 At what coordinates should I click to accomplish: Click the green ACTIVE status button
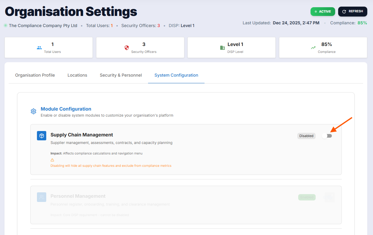pos(323,11)
